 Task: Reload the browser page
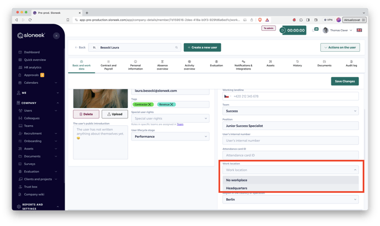tap(30, 20)
